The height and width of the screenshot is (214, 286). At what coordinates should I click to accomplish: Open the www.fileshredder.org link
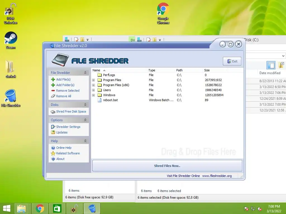pyautogui.click(x=217, y=176)
